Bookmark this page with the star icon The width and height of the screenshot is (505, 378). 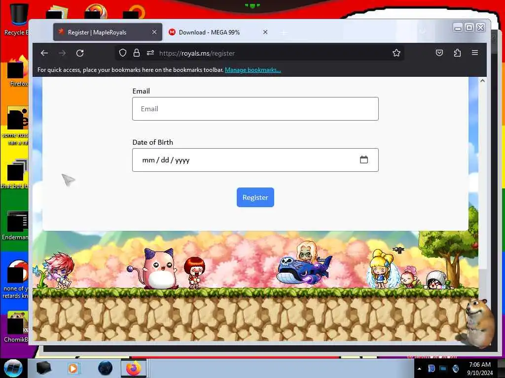pos(397,53)
